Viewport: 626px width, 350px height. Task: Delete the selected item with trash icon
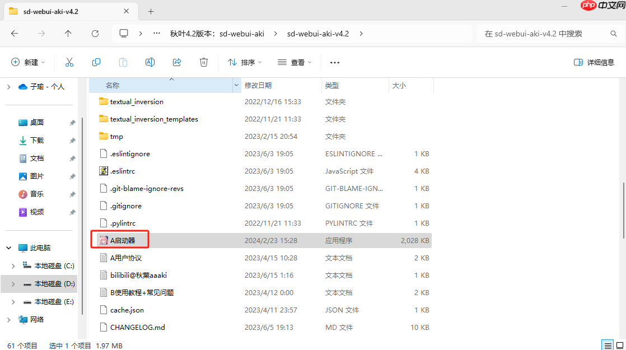tap(203, 62)
